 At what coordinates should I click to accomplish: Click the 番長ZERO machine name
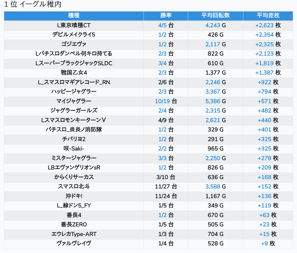click(74, 225)
